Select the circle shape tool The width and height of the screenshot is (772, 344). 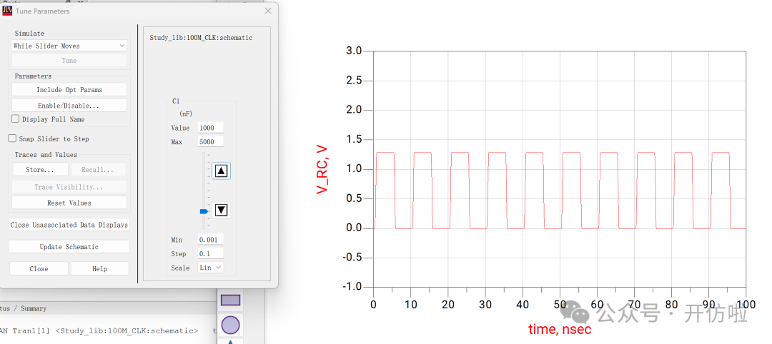[230, 325]
